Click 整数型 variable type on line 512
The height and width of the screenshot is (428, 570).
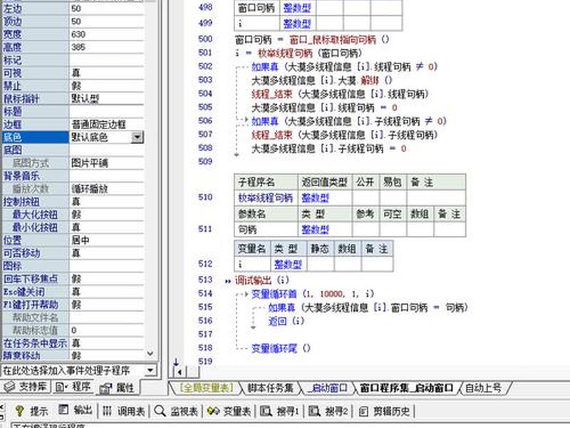click(x=288, y=264)
